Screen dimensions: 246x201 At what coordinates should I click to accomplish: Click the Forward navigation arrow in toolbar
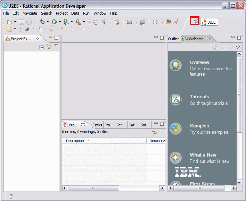[x=84, y=29]
